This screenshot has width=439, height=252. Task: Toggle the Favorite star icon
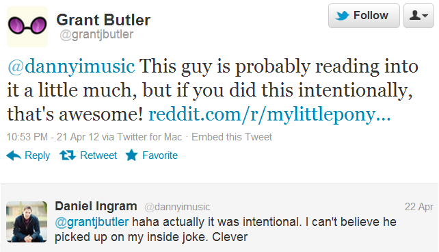(x=131, y=155)
